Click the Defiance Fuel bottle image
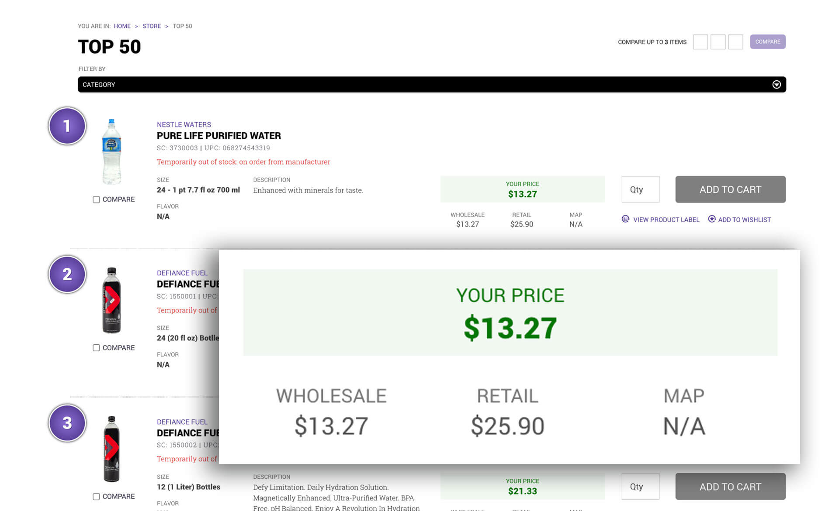The image size is (839, 511). coord(112,300)
